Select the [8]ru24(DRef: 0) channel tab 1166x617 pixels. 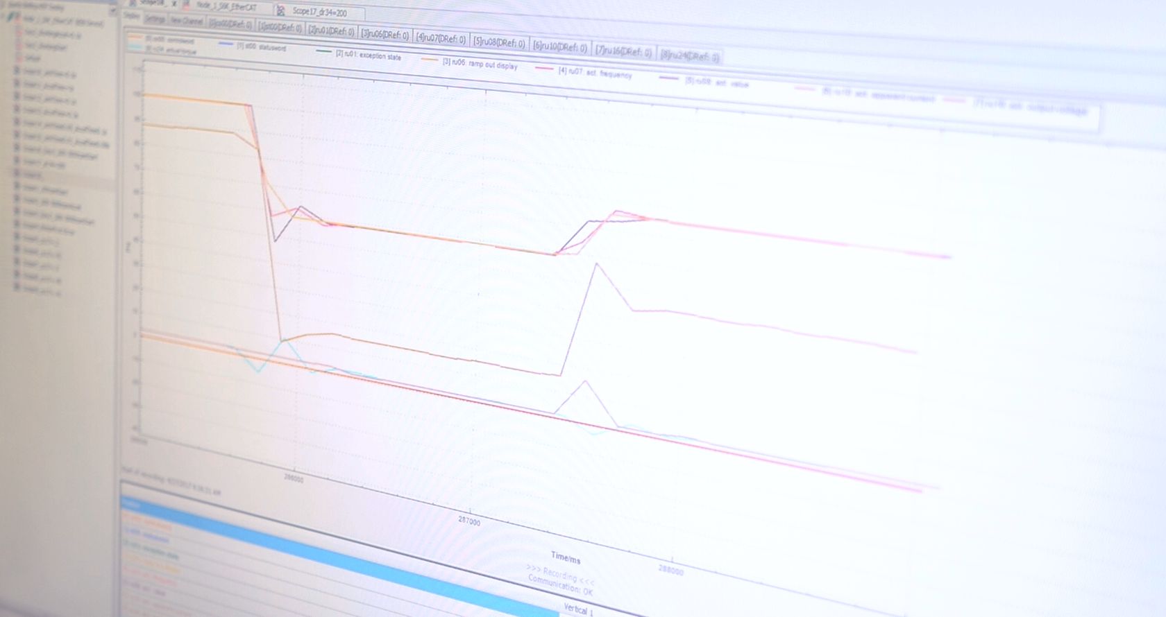coord(689,56)
